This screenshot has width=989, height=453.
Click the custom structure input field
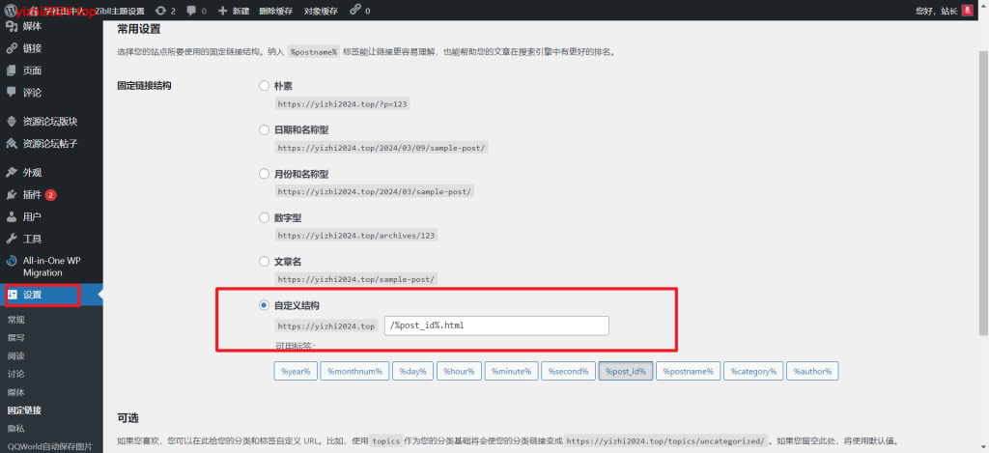[496, 326]
